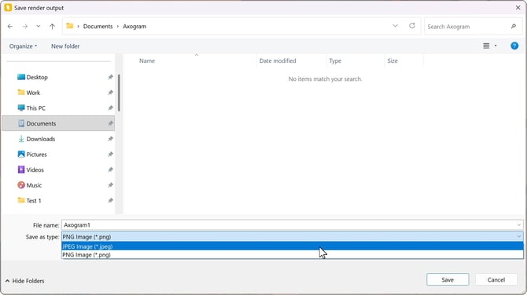Click the folder icon in address bar
Image resolution: width=527 pixels, height=295 pixels.
click(x=69, y=26)
